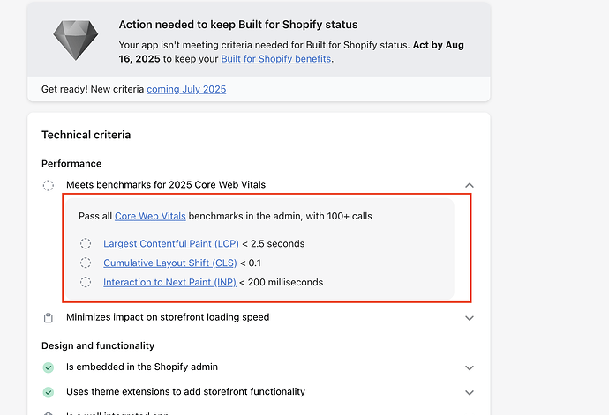Collapse the Core Web Vitals benchmarks section

470,185
